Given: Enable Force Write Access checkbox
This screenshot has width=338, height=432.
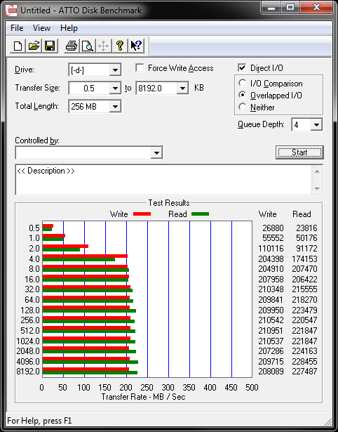Looking at the screenshot, I should 140,68.
